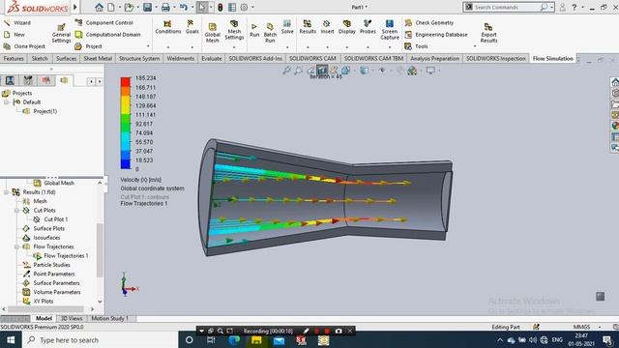Switch to 3D Views bottom tab
The width and height of the screenshot is (619, 348).
72,318
